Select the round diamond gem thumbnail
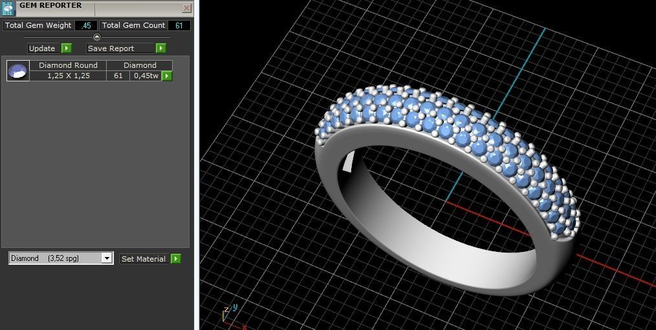 [x=18, y=70]
